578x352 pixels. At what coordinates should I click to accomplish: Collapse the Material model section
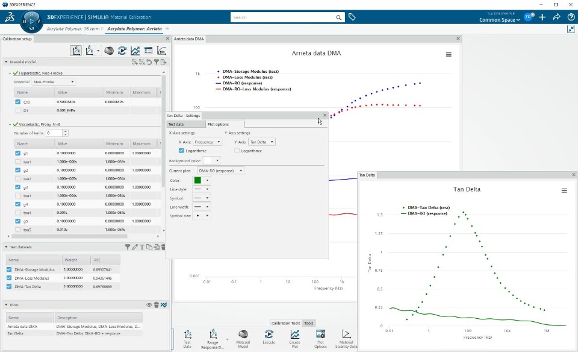pos(6,62)
